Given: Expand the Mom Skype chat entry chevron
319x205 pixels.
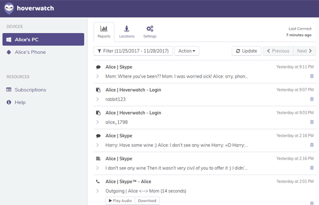Looking at the screenshot, I should (x=98, y=76).
